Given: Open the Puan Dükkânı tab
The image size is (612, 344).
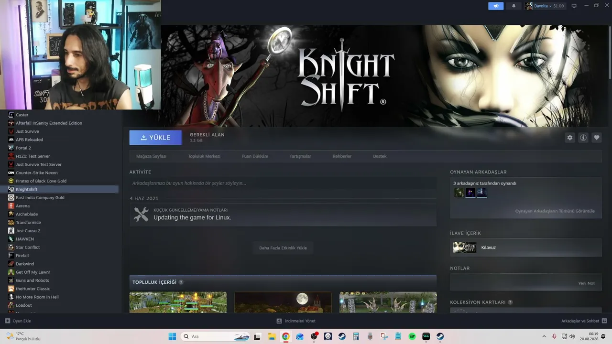Looking at the screenshot, I should coord(255,156).
